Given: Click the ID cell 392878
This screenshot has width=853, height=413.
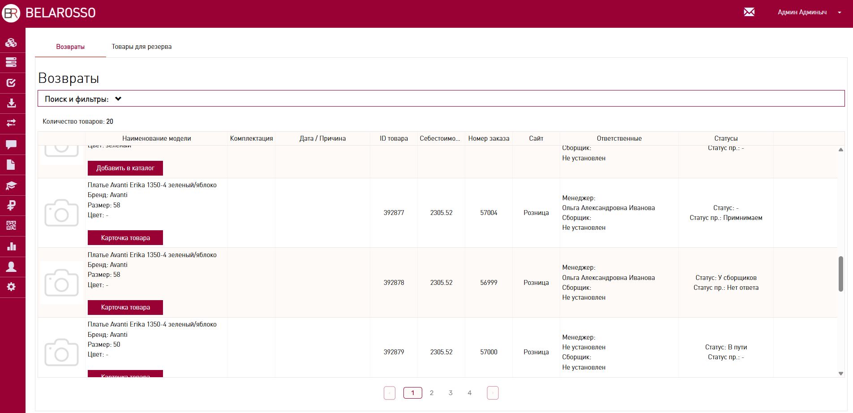Looking at the screenshot, I should pyautogui.click(x=394, y=283).
